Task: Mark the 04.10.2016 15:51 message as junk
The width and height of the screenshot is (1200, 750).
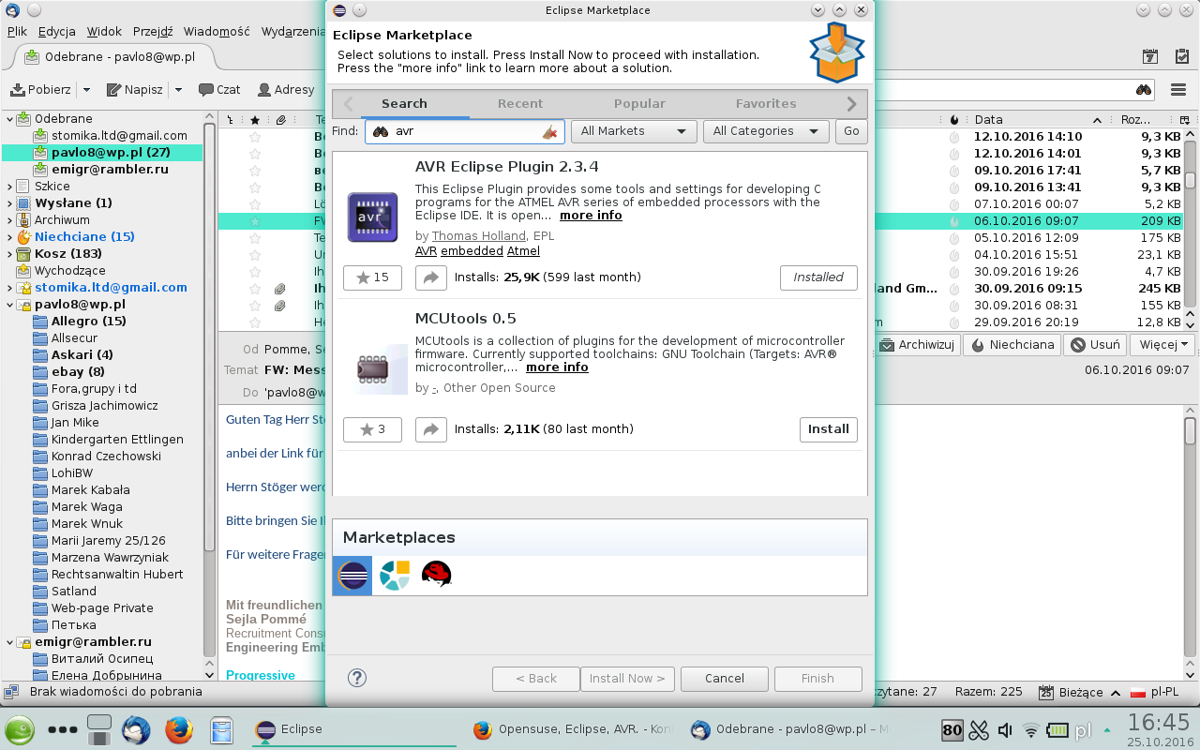Action: pos(954,255)
